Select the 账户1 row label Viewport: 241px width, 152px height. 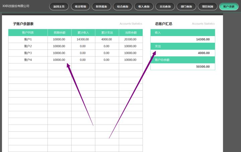pos(28,39)
